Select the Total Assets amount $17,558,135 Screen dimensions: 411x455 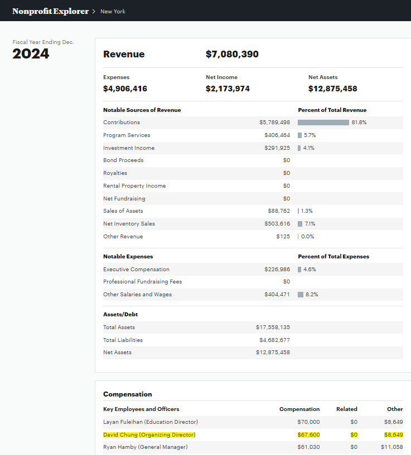coord(273,327)
